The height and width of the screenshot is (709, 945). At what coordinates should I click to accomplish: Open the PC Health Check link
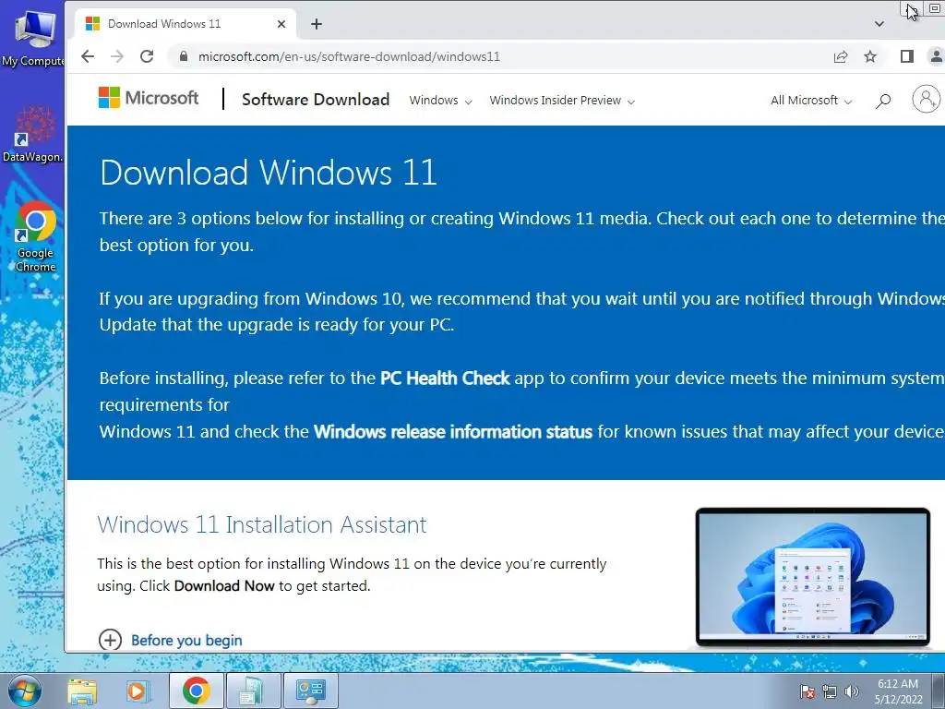445,378
